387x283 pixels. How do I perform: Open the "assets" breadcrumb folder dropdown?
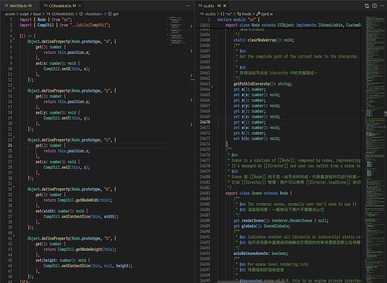click(11, 13)
